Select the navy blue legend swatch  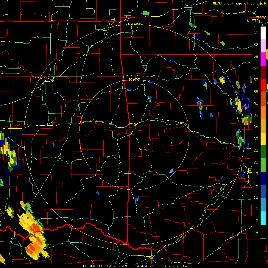(263, 178)
